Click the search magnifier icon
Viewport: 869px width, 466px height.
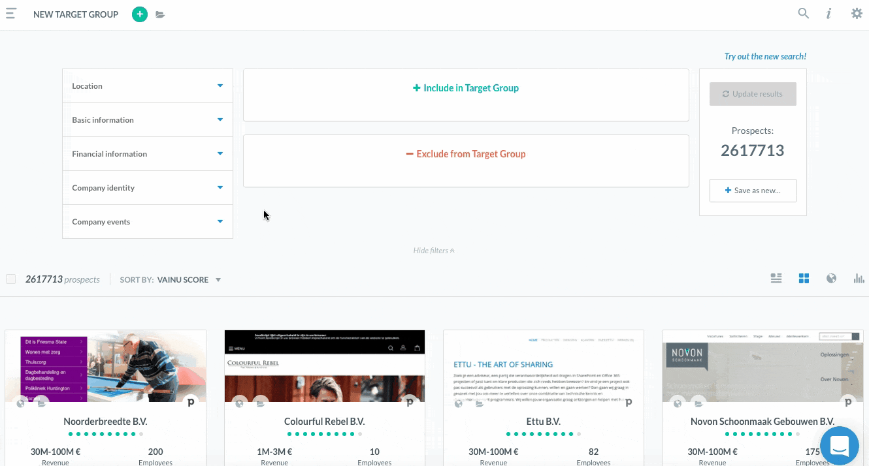804,14
